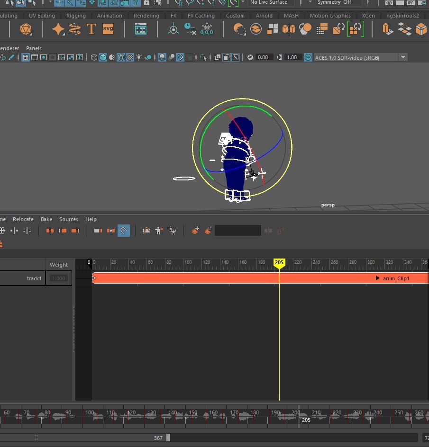The height and width of the screenshot is (447, 429).
Task: Open the Sources menu
Action: tap(69, 219)
